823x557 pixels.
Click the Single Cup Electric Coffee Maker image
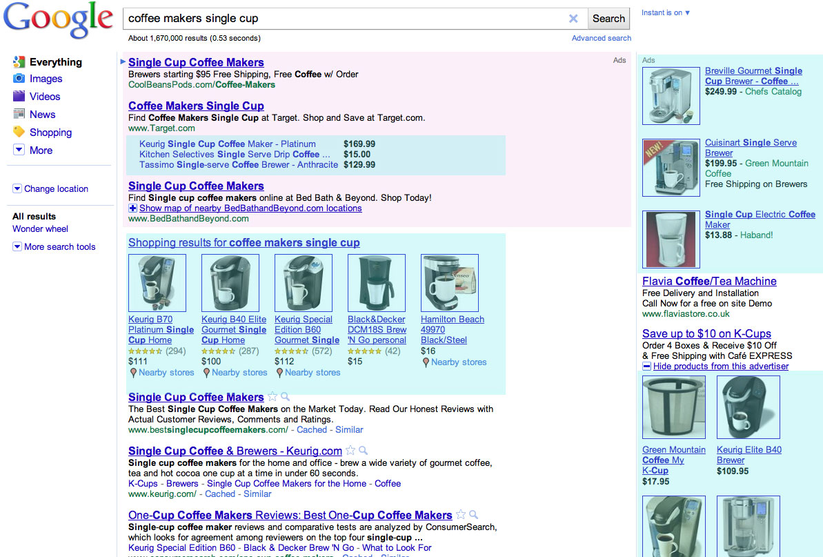[671, 240]
